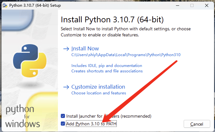Click the title bar text Python 3.10.7 Setup
This screenshot has width=215, height=132.
[35, 5]
